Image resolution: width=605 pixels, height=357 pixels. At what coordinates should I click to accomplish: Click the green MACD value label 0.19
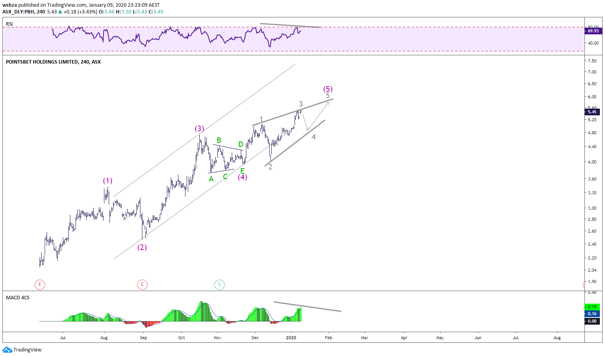tap(592, 307)
